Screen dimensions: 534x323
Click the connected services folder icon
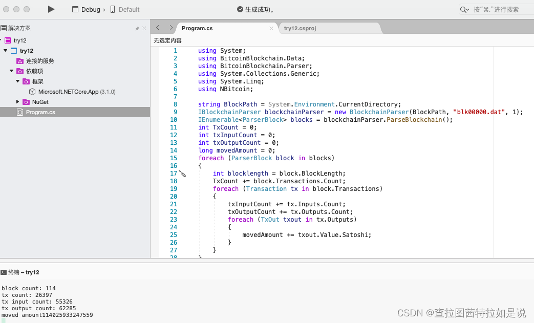[x=20, y=61]
